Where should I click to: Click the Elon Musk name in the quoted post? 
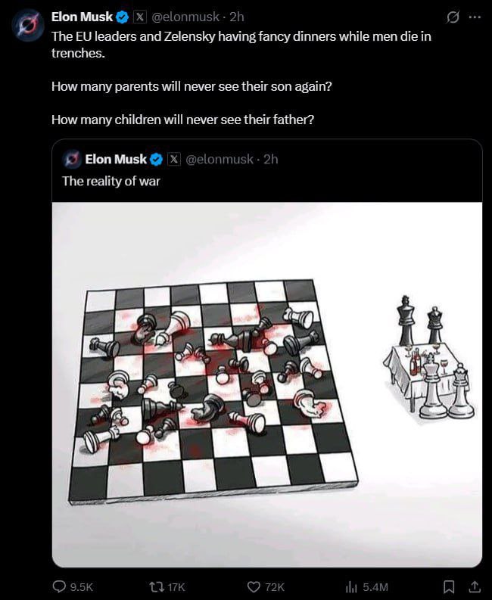[x=116, y=159]
